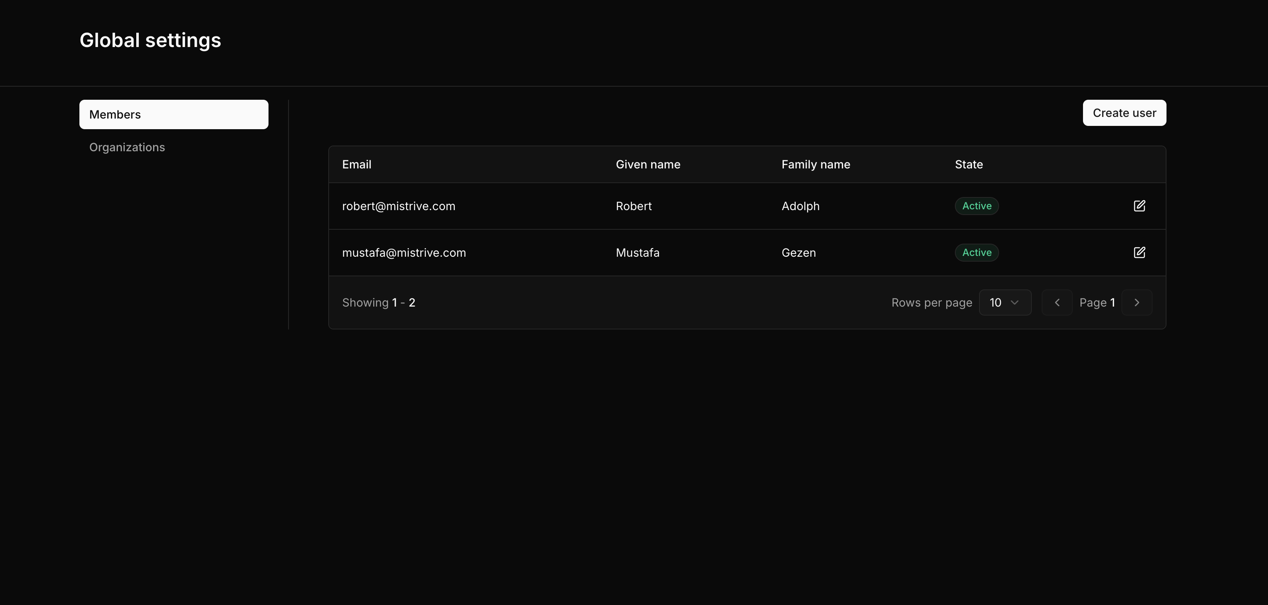Image resolution: width=1268 pixels, height=605 pixels.
Task: Click the edit icon in Mustafa's row
Action: coord(1140,252)
